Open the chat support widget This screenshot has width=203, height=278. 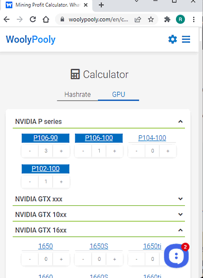pyautogui.click(x=176, y=256)
